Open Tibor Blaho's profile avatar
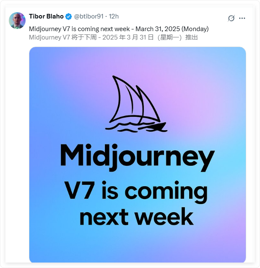 click(17, 21)
